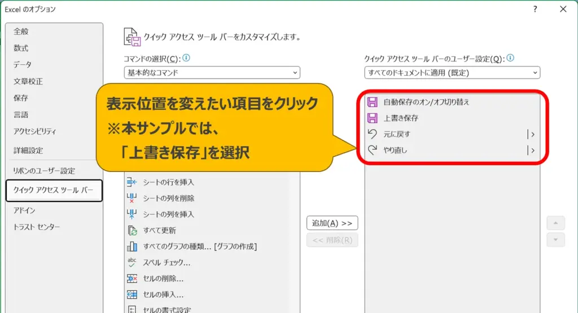Switch to the リボンのユーザー設定 category
The height and width of the screenshot is (313, 578).
tap(44, 171)
